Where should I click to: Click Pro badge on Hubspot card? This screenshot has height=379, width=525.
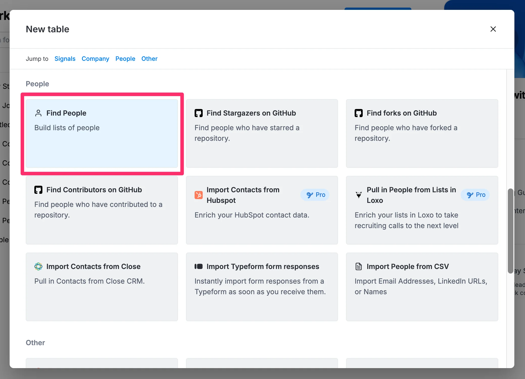pyautogui.click(x=315, y=195)
